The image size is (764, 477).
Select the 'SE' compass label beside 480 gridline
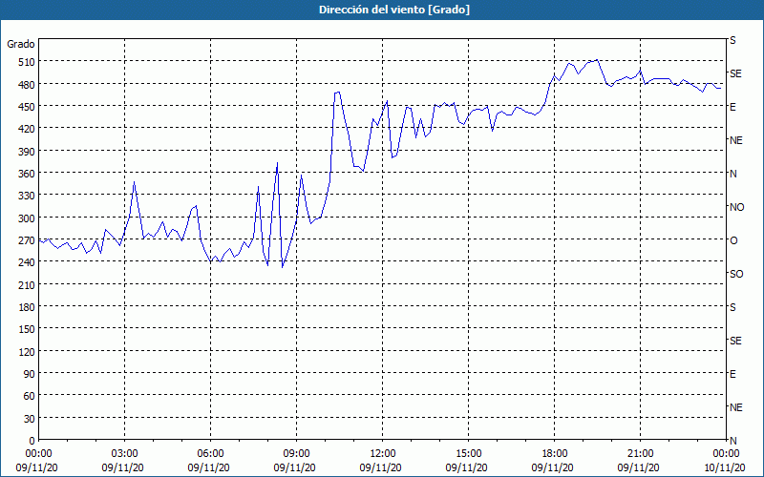click(735, 73)
